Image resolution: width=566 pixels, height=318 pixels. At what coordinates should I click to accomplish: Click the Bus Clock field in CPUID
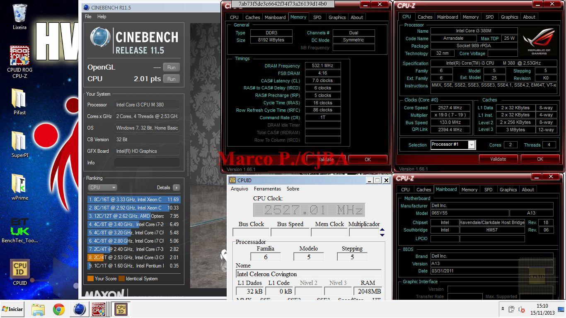(x=251, y=232)
